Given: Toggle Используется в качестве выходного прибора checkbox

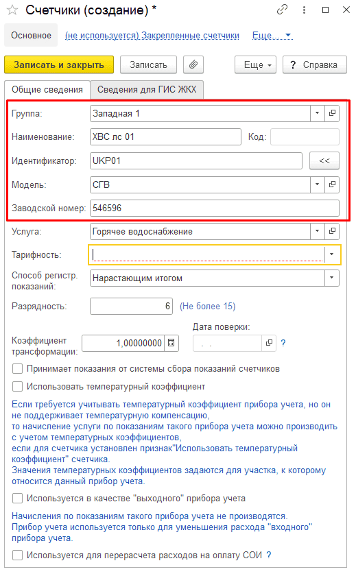Looking at the screenshot, I should click(x=17, y=499).
